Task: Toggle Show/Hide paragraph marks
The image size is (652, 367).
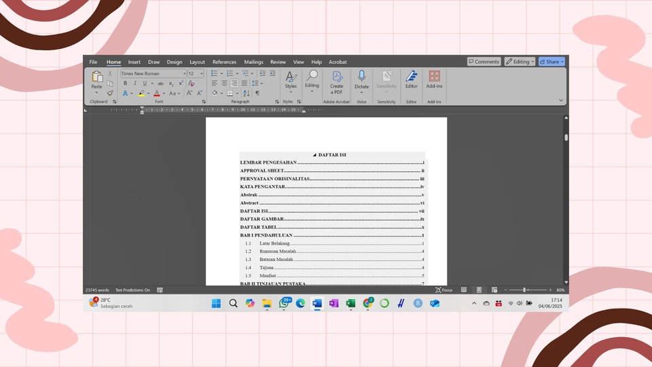Action: pos(257,93)
